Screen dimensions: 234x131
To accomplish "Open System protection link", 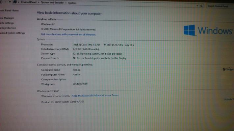I will click(8, 28).
